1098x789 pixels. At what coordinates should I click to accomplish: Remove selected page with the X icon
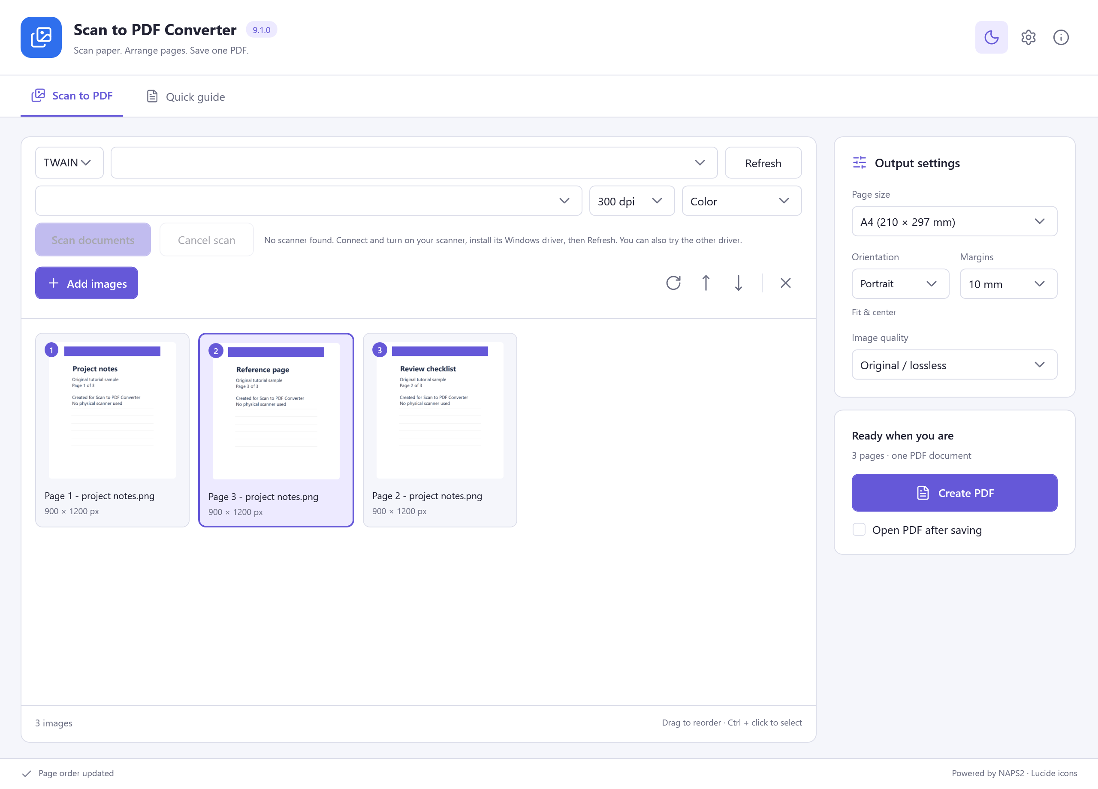785,283
